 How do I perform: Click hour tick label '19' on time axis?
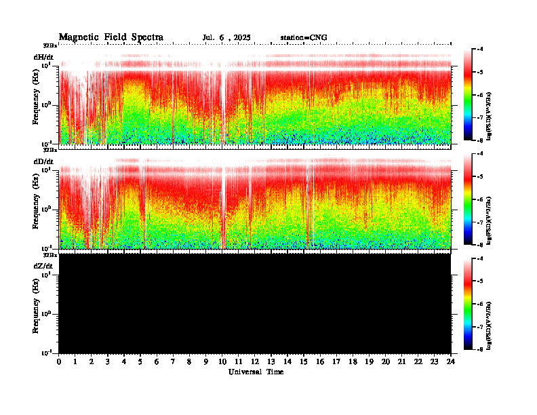pos(369,361)
